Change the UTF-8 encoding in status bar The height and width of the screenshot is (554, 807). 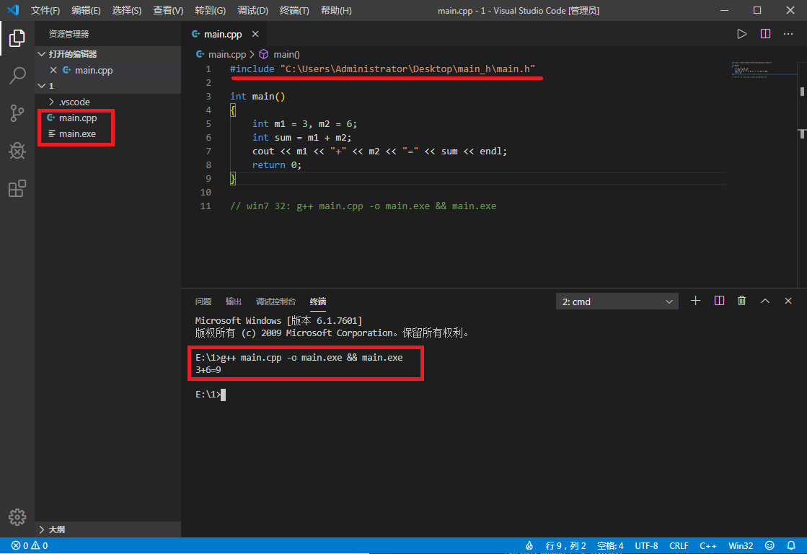coord(645,545)
